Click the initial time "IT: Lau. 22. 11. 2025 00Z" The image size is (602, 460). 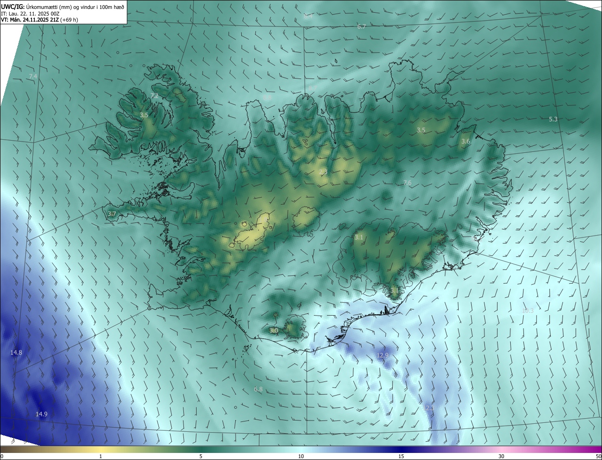point(31,14)
